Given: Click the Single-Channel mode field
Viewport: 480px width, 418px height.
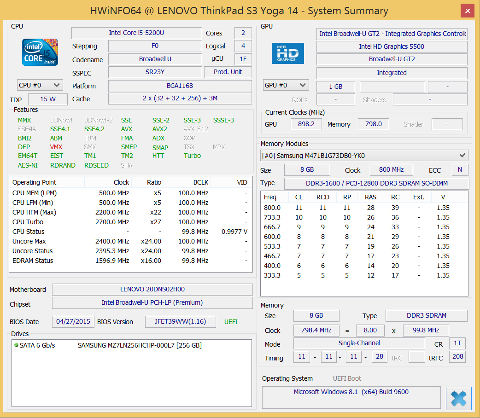Looking at the screenshot, I should pyautogui.click(x=359, y=343).
